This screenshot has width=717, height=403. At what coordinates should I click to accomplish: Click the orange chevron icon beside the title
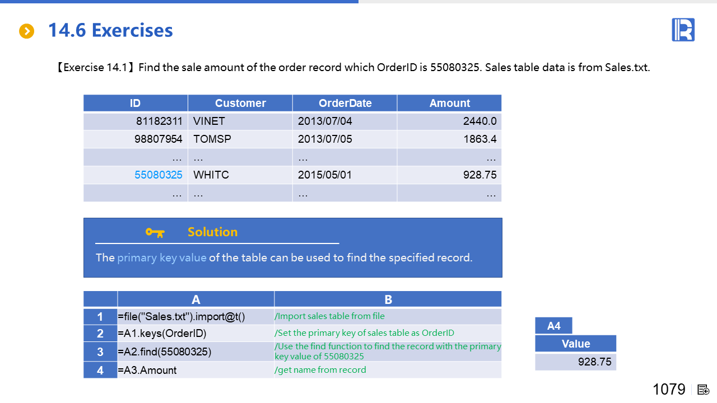(26, 31)
